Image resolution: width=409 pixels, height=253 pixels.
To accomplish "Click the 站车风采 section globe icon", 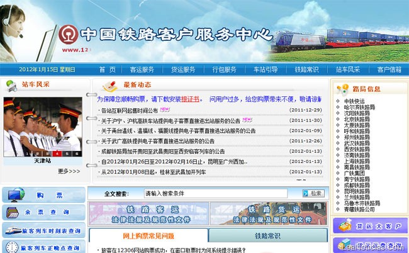I will click(x=11, y=86).
